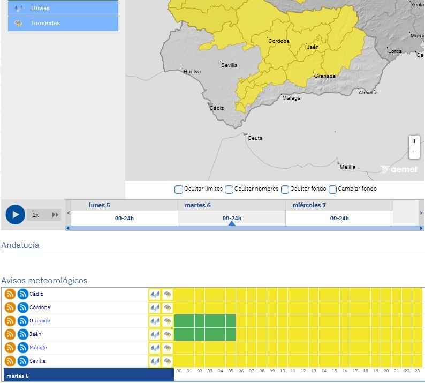Zoom out on the map

coord(414,153)
